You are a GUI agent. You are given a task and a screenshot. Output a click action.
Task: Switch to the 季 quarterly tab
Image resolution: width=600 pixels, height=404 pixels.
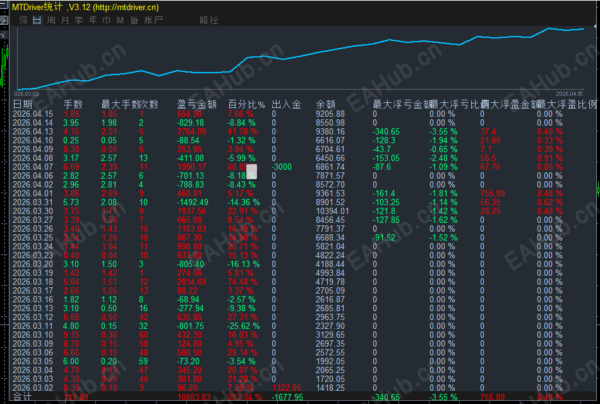79,20
